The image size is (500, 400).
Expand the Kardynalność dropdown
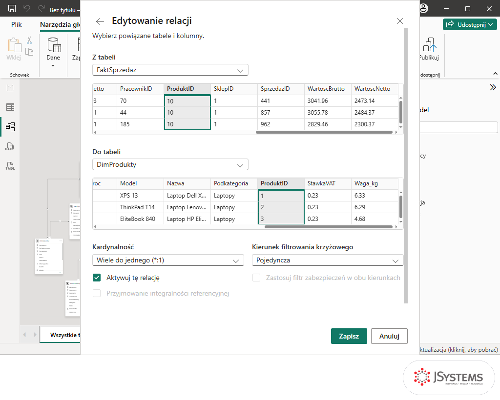click(168, 260)
